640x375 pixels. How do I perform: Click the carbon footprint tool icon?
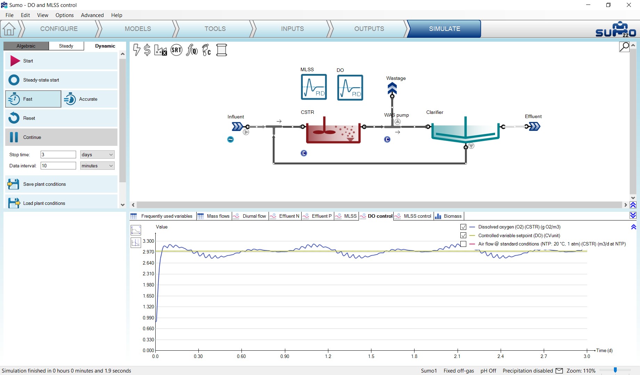tap(206, 50)
